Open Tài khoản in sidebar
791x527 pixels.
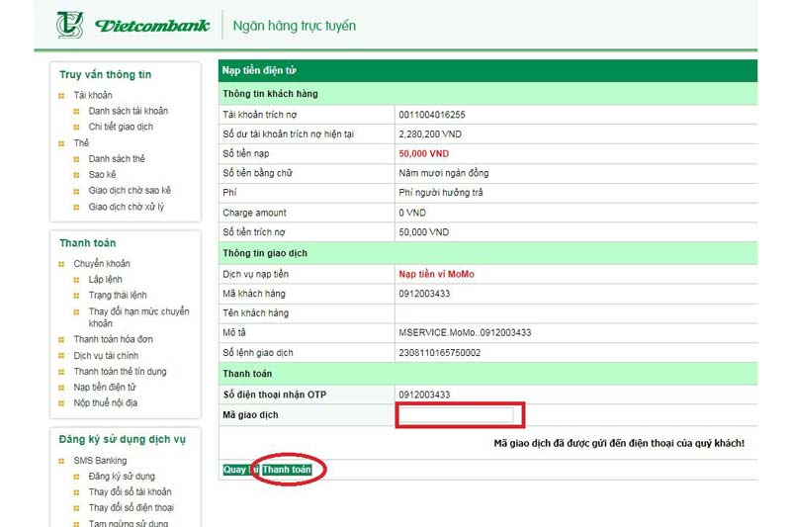93,95
